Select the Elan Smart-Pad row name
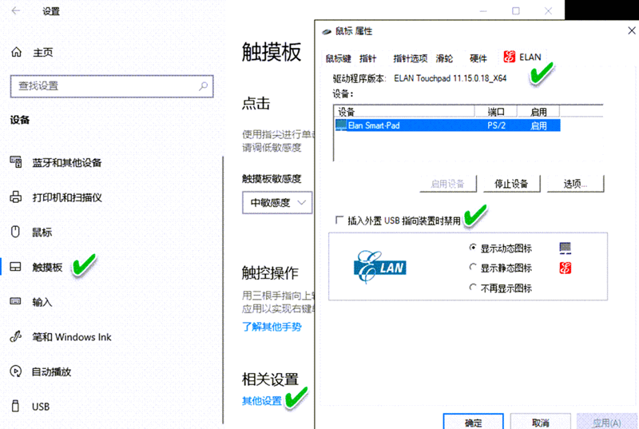This screenshot has width=639, height=429. 374,125
